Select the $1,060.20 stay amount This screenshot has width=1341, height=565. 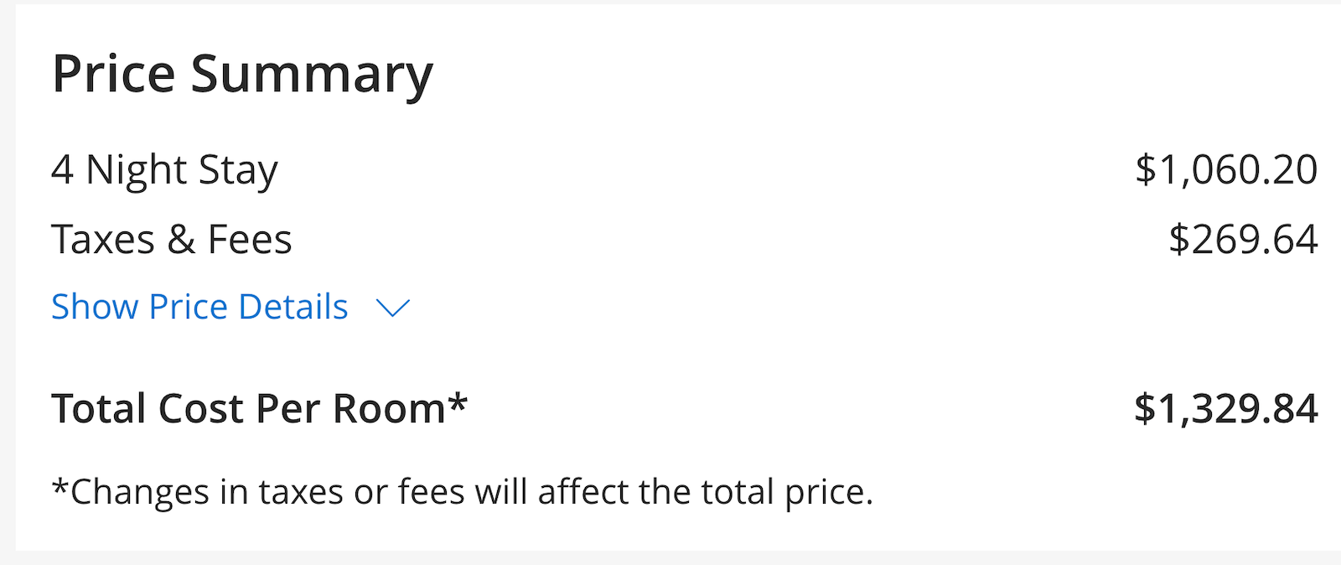click(1227, 169)
